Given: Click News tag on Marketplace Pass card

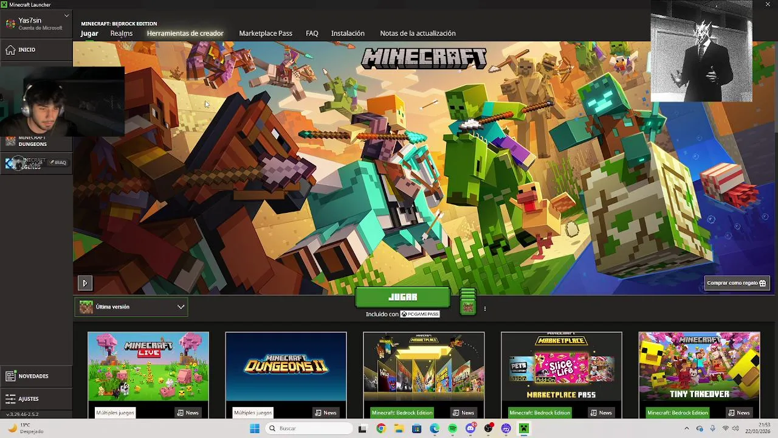Looking at the screenshot, I should click(x=601, y=412).
